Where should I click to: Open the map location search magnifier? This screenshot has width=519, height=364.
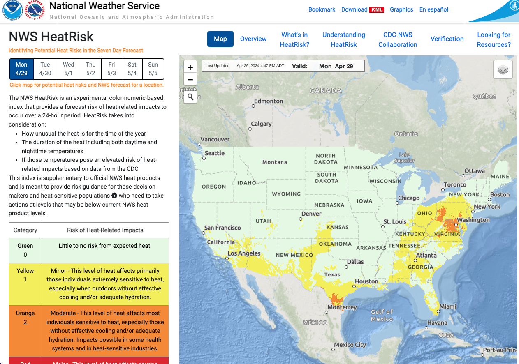(x=190, y=97)
